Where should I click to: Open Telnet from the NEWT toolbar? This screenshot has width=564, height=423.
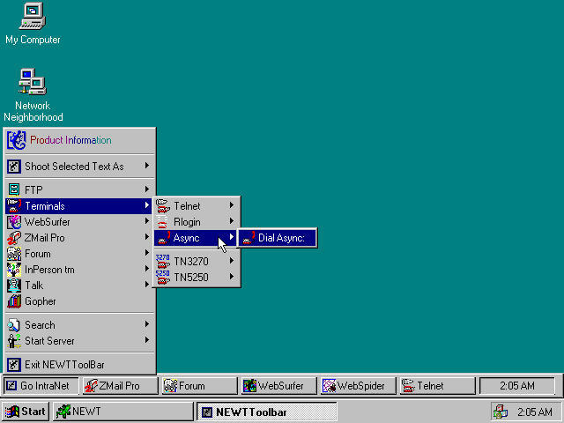[437, 386]
